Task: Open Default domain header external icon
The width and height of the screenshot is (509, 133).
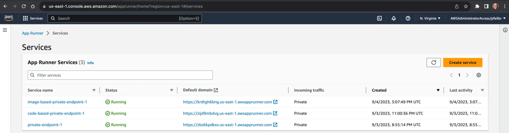Action: (216, 90)
